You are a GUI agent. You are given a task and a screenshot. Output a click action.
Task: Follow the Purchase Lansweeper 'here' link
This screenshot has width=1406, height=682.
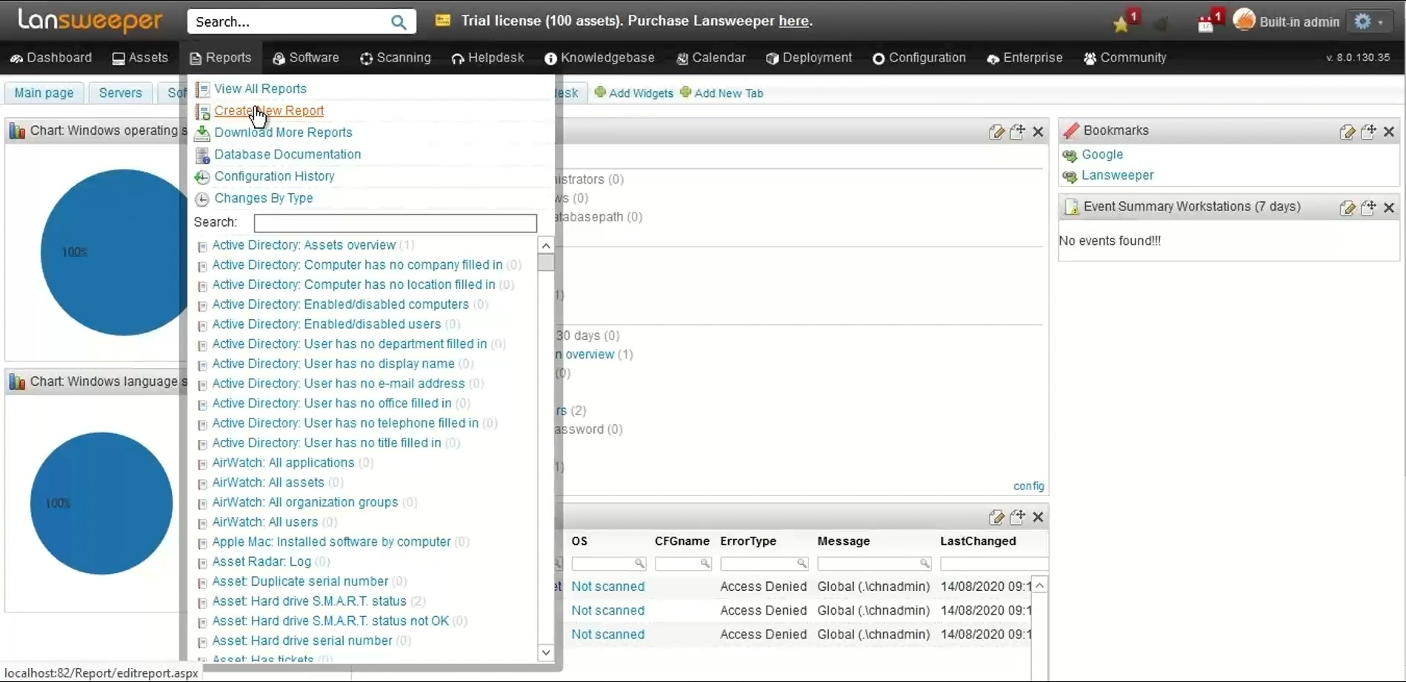[x=793, y=21]
